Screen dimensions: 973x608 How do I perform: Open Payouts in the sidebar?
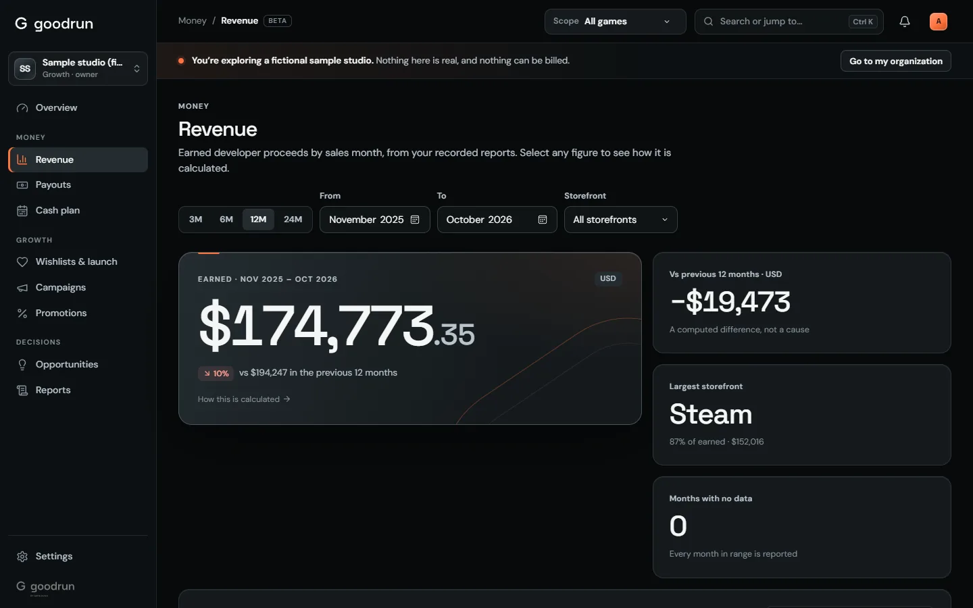(78, 185)
